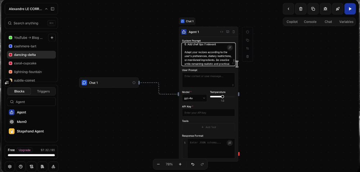Delete Agent 1 block via side trash icon
This screenshot has width=360, height=172.
coord(248,57)
